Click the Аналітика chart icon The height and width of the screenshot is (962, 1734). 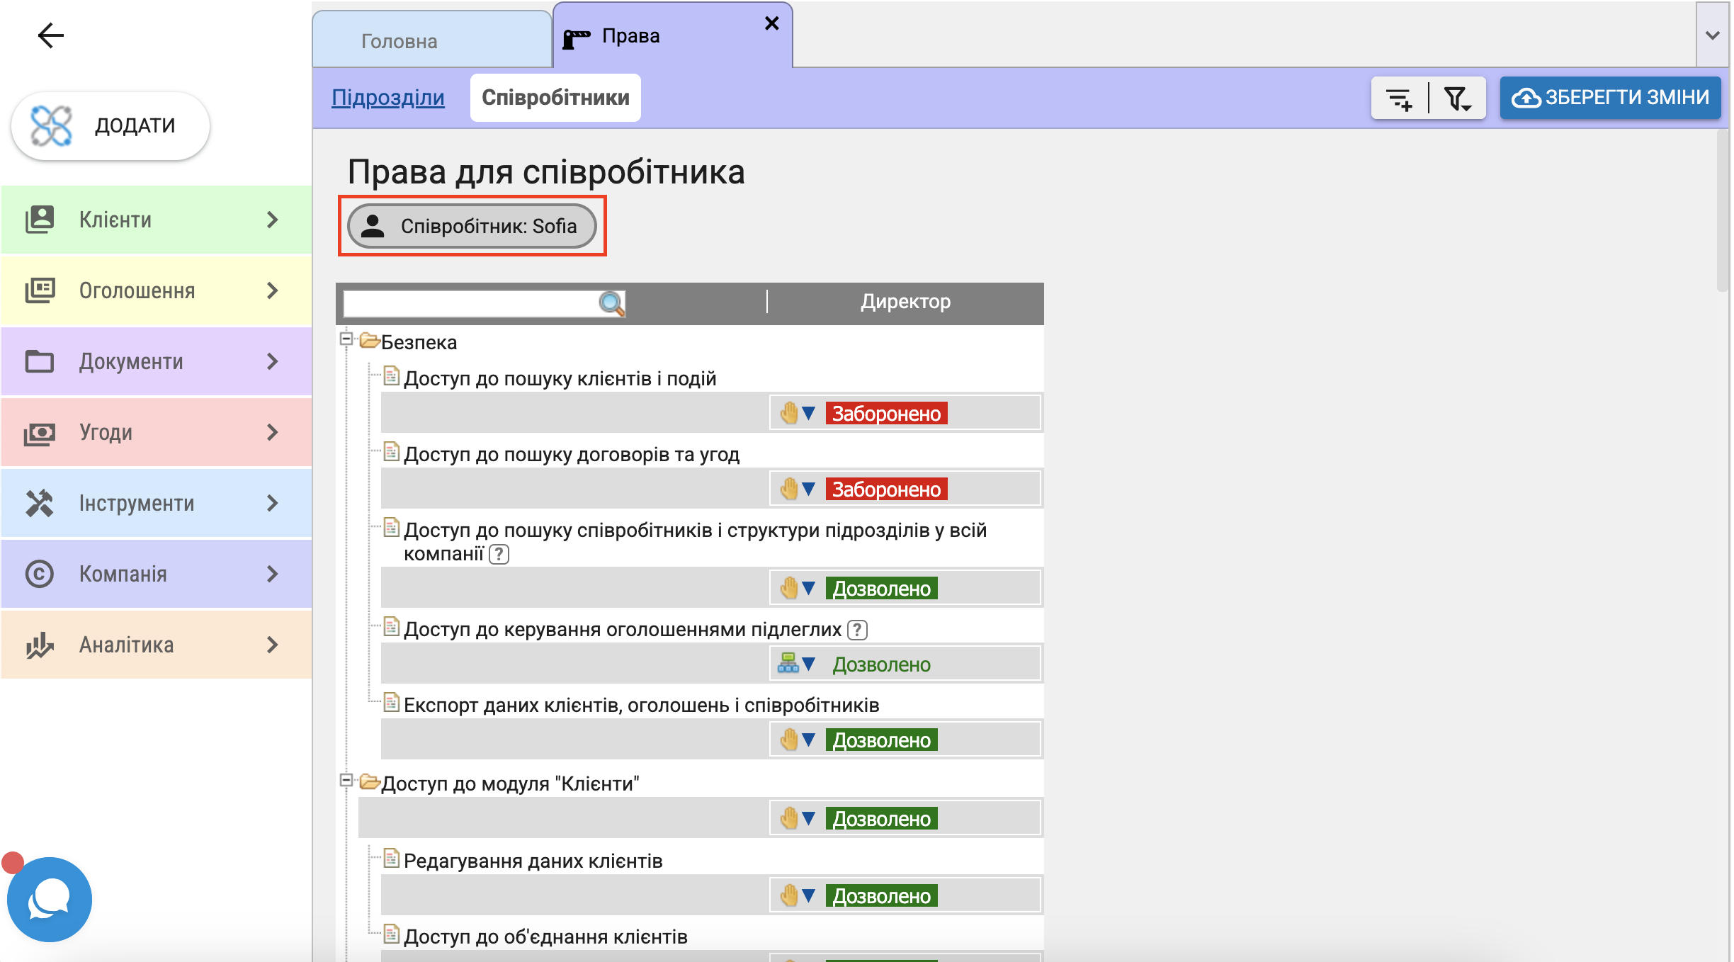pos(40,645)
